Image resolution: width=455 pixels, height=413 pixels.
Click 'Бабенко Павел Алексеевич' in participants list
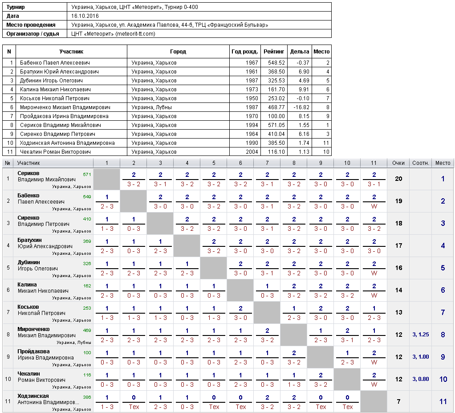click(x=55, y=63)
